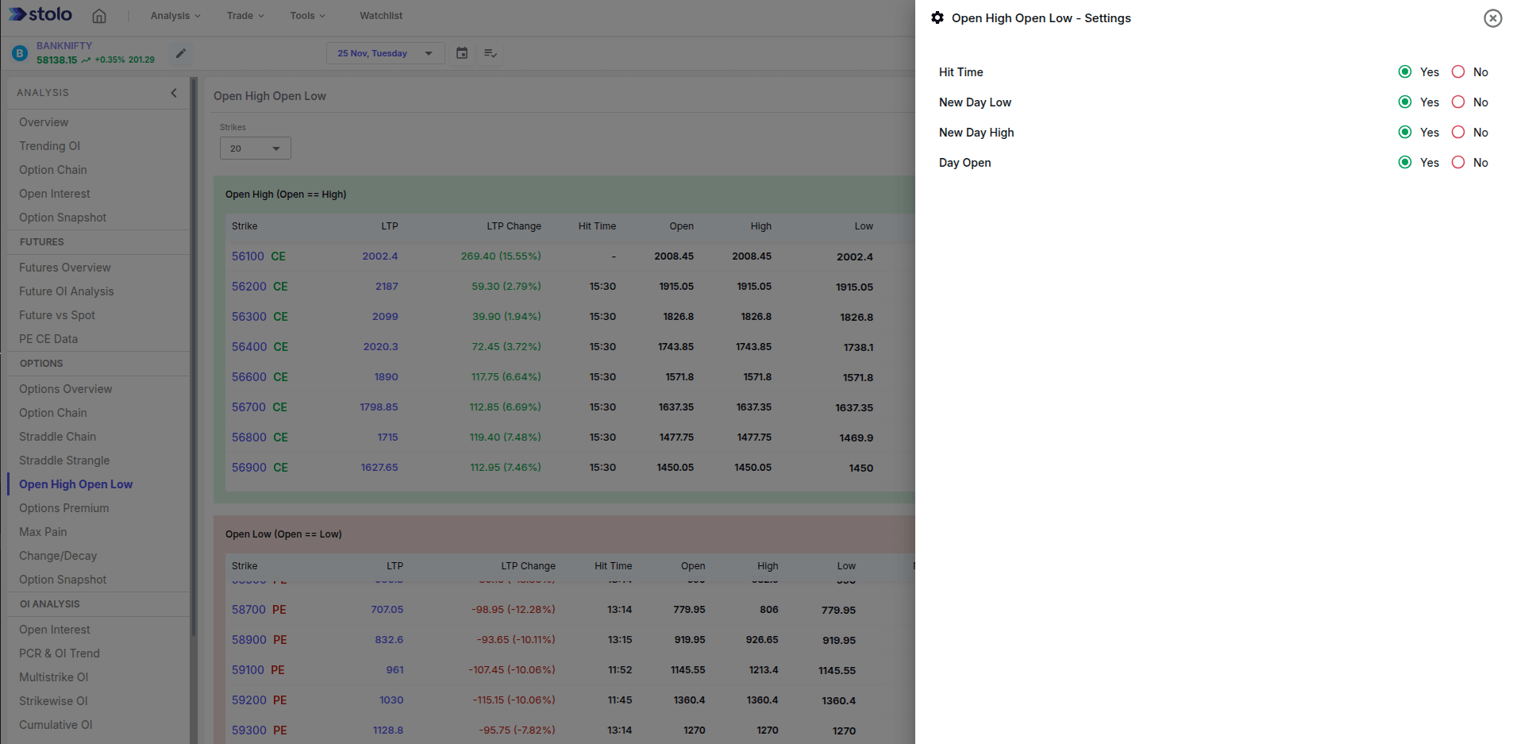1513x744 pixels.
Task: Select No for New Day Low
Action: pos(1458,102)
